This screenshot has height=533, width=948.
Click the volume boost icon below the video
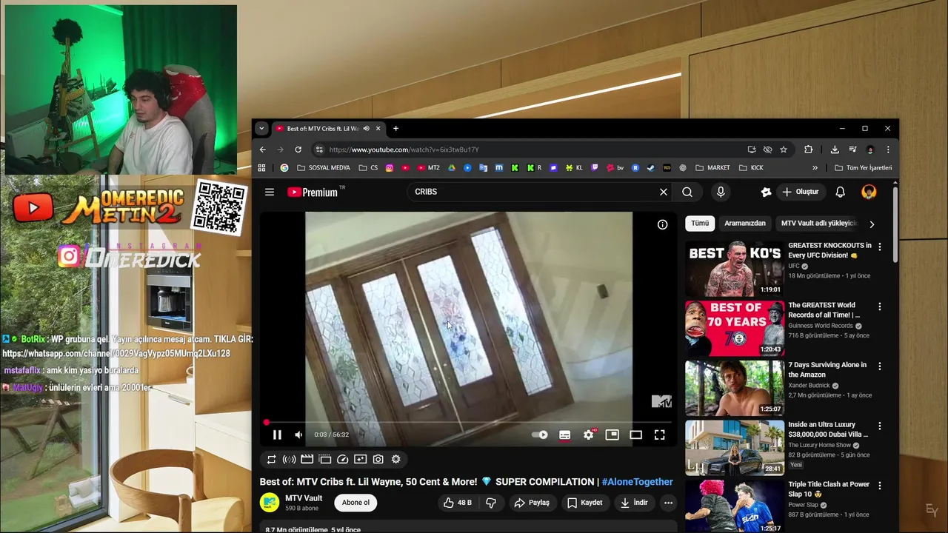[x=289, y=460]
